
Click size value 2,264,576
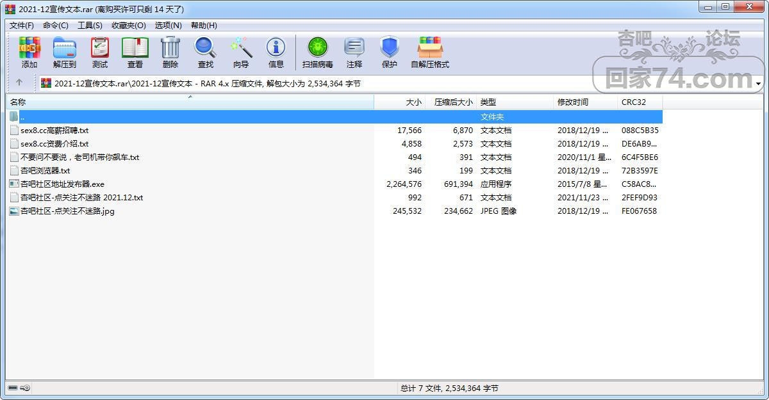[404, 184]
